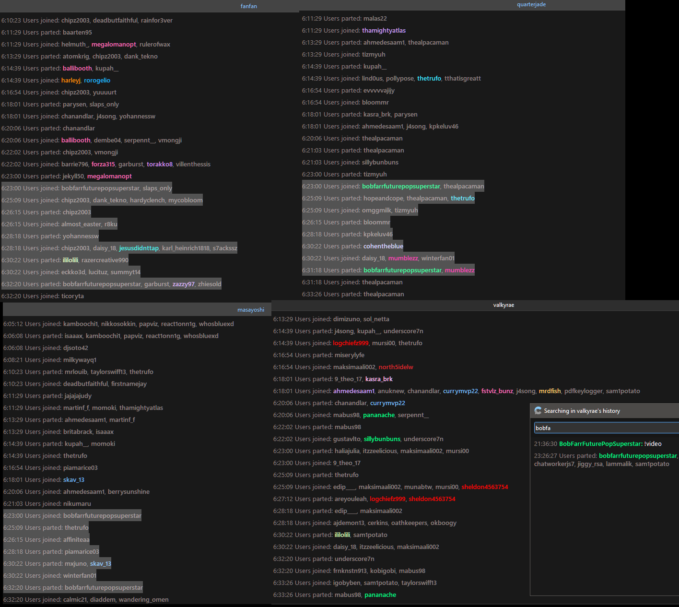Click 'bloommr' in quarterjade's 6:16:54 joined line
The image size is (679, 607).
click(x=375, y=103)
